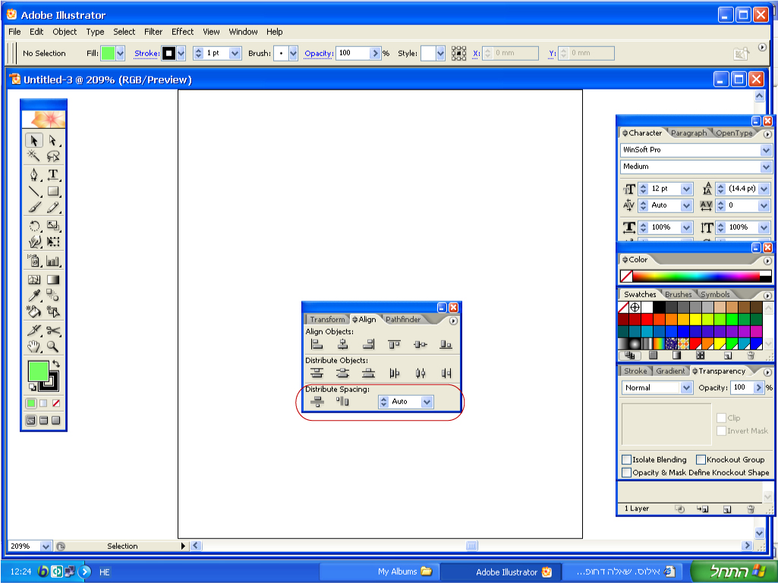The width and height of the screenshot is (778, 583).
Task: Check Knockout Group option
Action: 701,459
